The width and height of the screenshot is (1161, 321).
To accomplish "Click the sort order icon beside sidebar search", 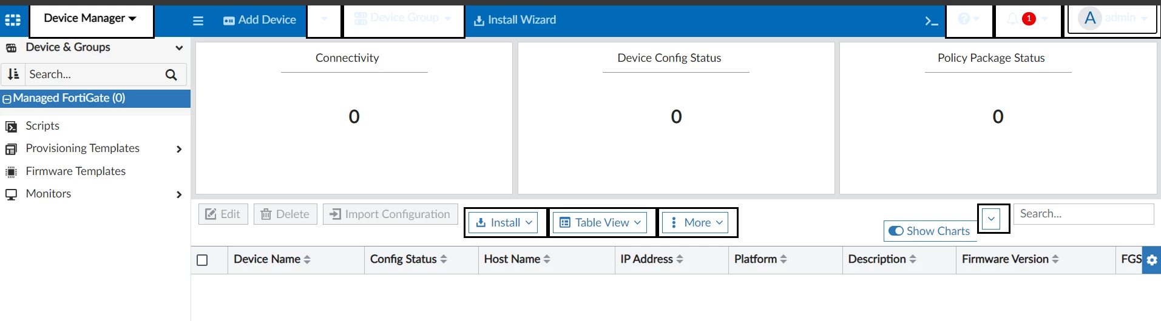I will (13, 74).
